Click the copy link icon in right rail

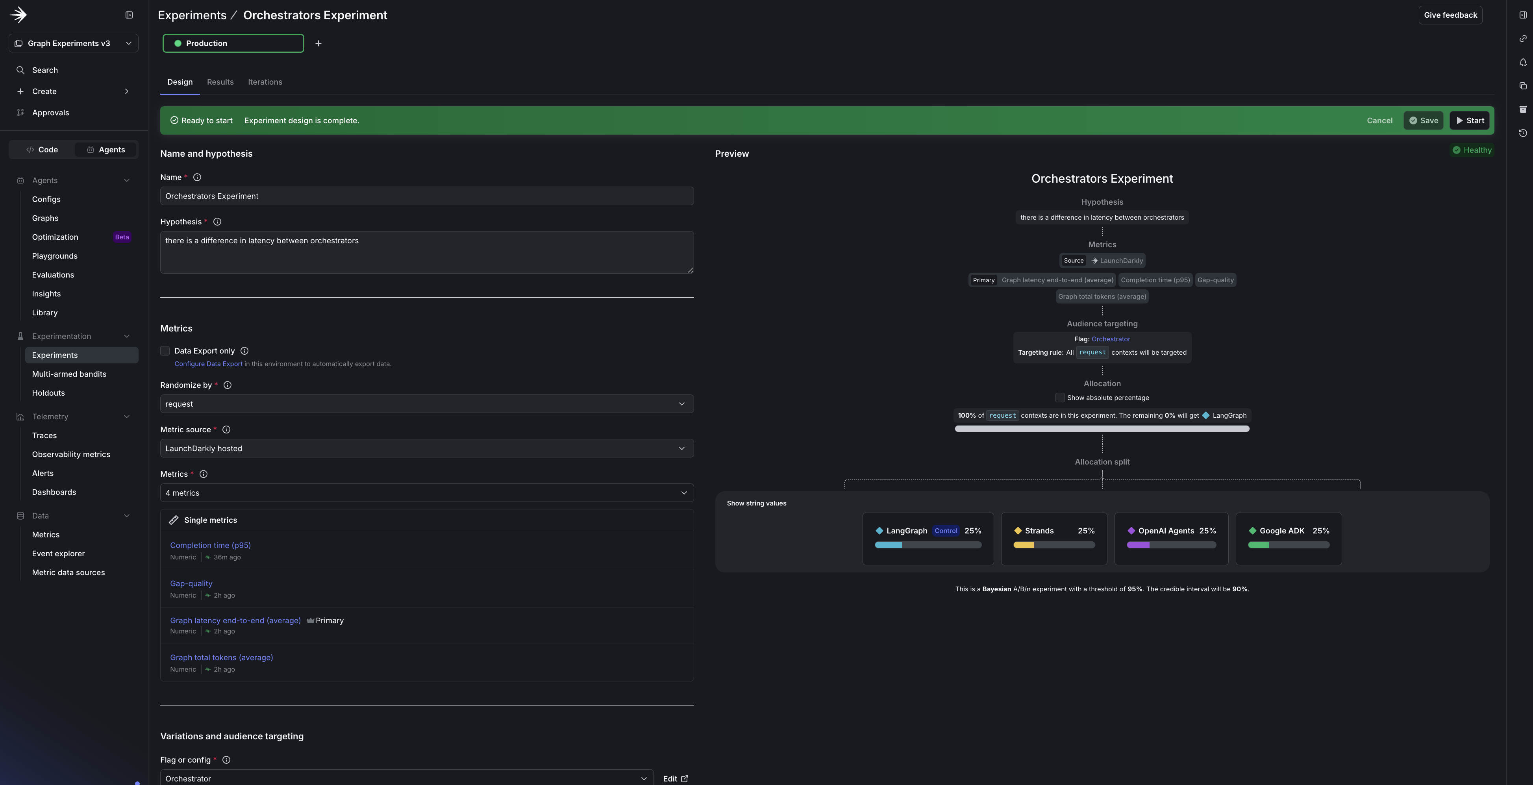tap(1523, 39)
